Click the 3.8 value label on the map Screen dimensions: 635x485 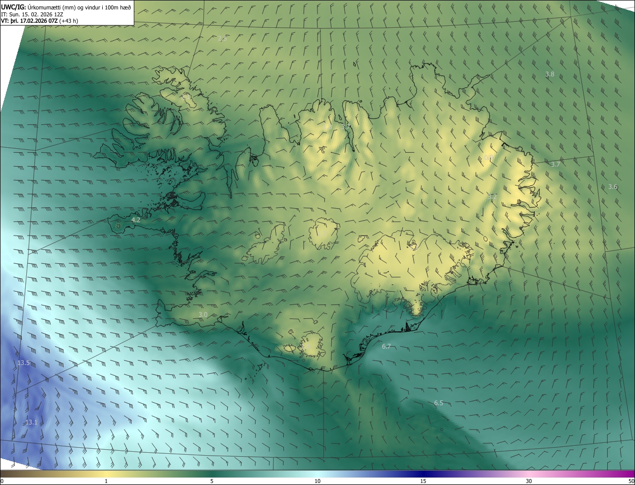click(550, 74)
